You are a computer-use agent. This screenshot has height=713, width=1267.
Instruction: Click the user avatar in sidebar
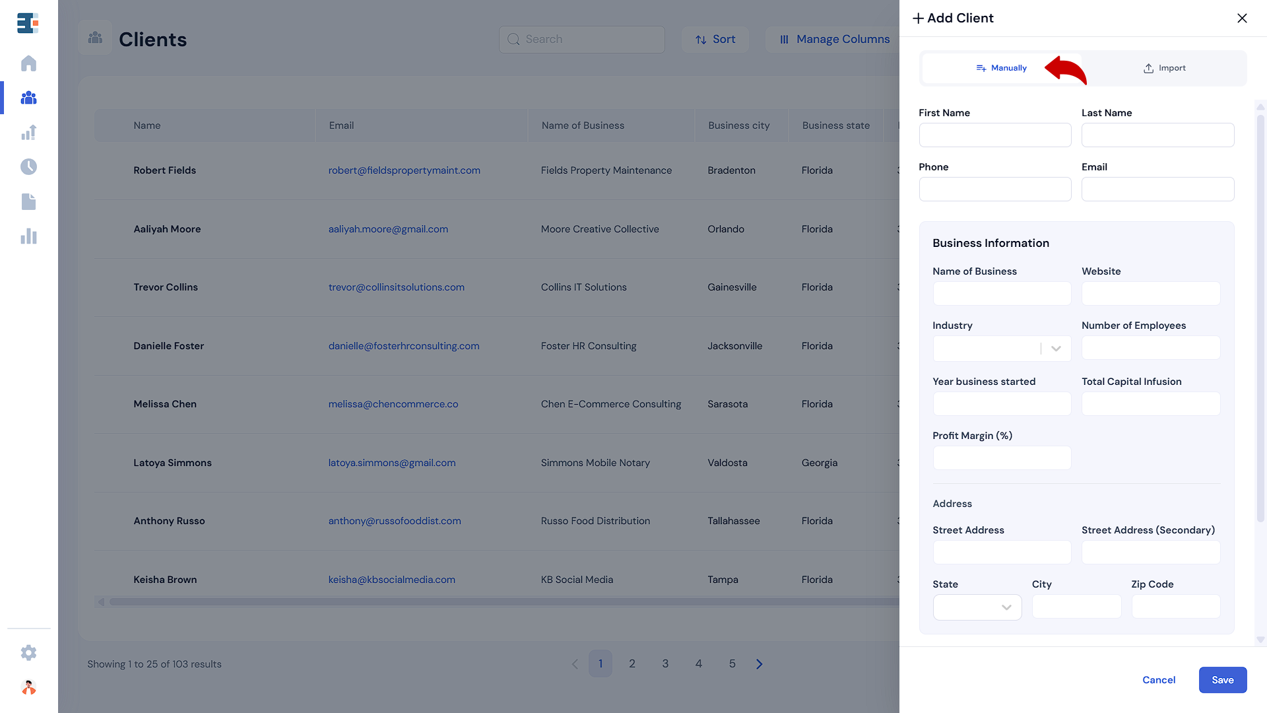28,687
